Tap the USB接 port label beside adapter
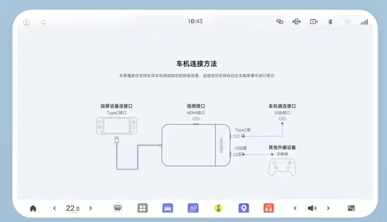Viewport: 387px width, 222px height. point(241,148)
